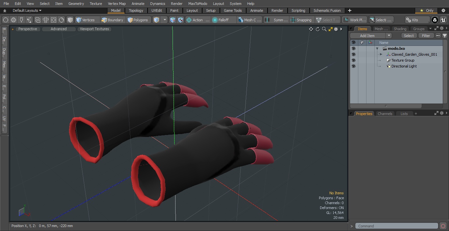Click the Command input field
This screenshot has width=449, height=231.
397,226
